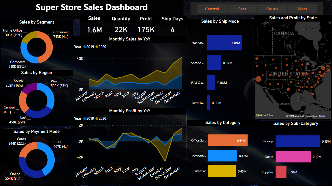The width and height of the screenshot is (332, 186).
Task: Click the Tables bar in Sales by Sub-Category
Action: [x=293, y=156]
